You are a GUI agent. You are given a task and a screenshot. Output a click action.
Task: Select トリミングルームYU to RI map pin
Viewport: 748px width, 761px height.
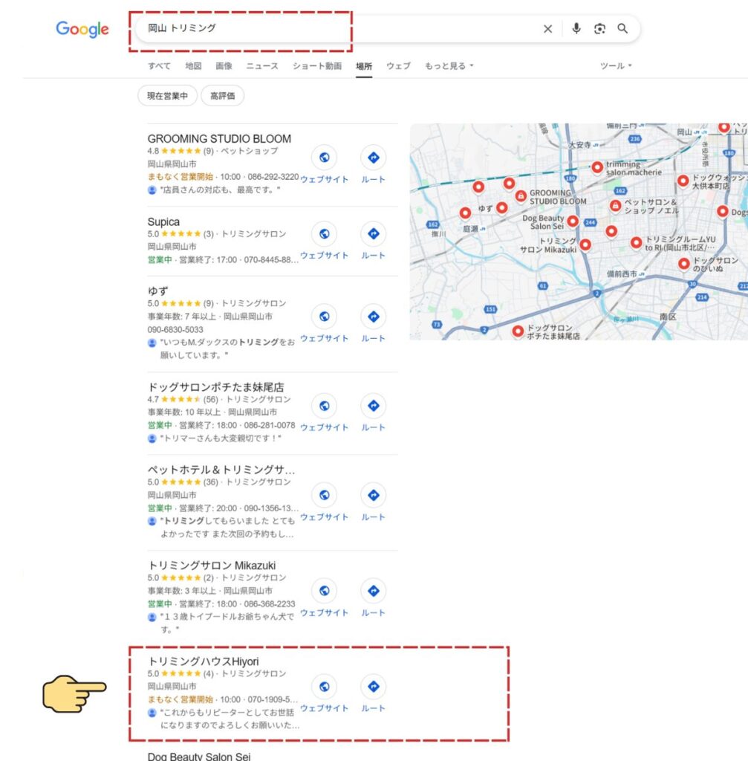coord(636,243)
